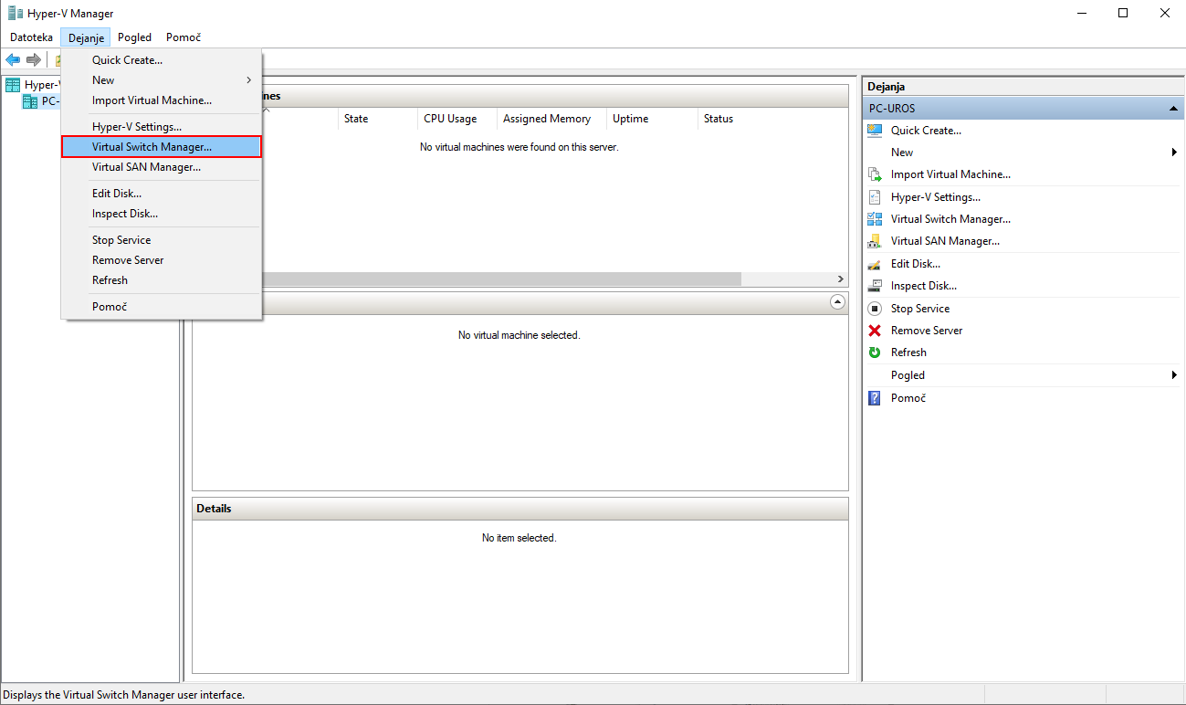
Task: Close the Dejanje menu from the menu bar
Action: (86, 37)
